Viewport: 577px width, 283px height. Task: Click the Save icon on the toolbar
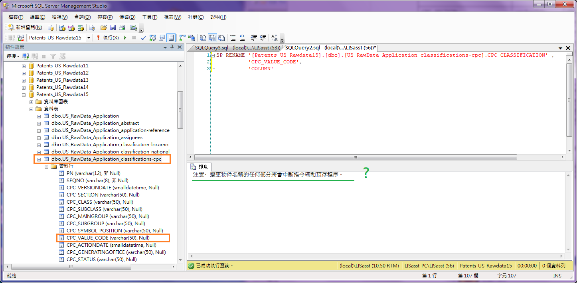pyautogui.click(x=113, y=28)
